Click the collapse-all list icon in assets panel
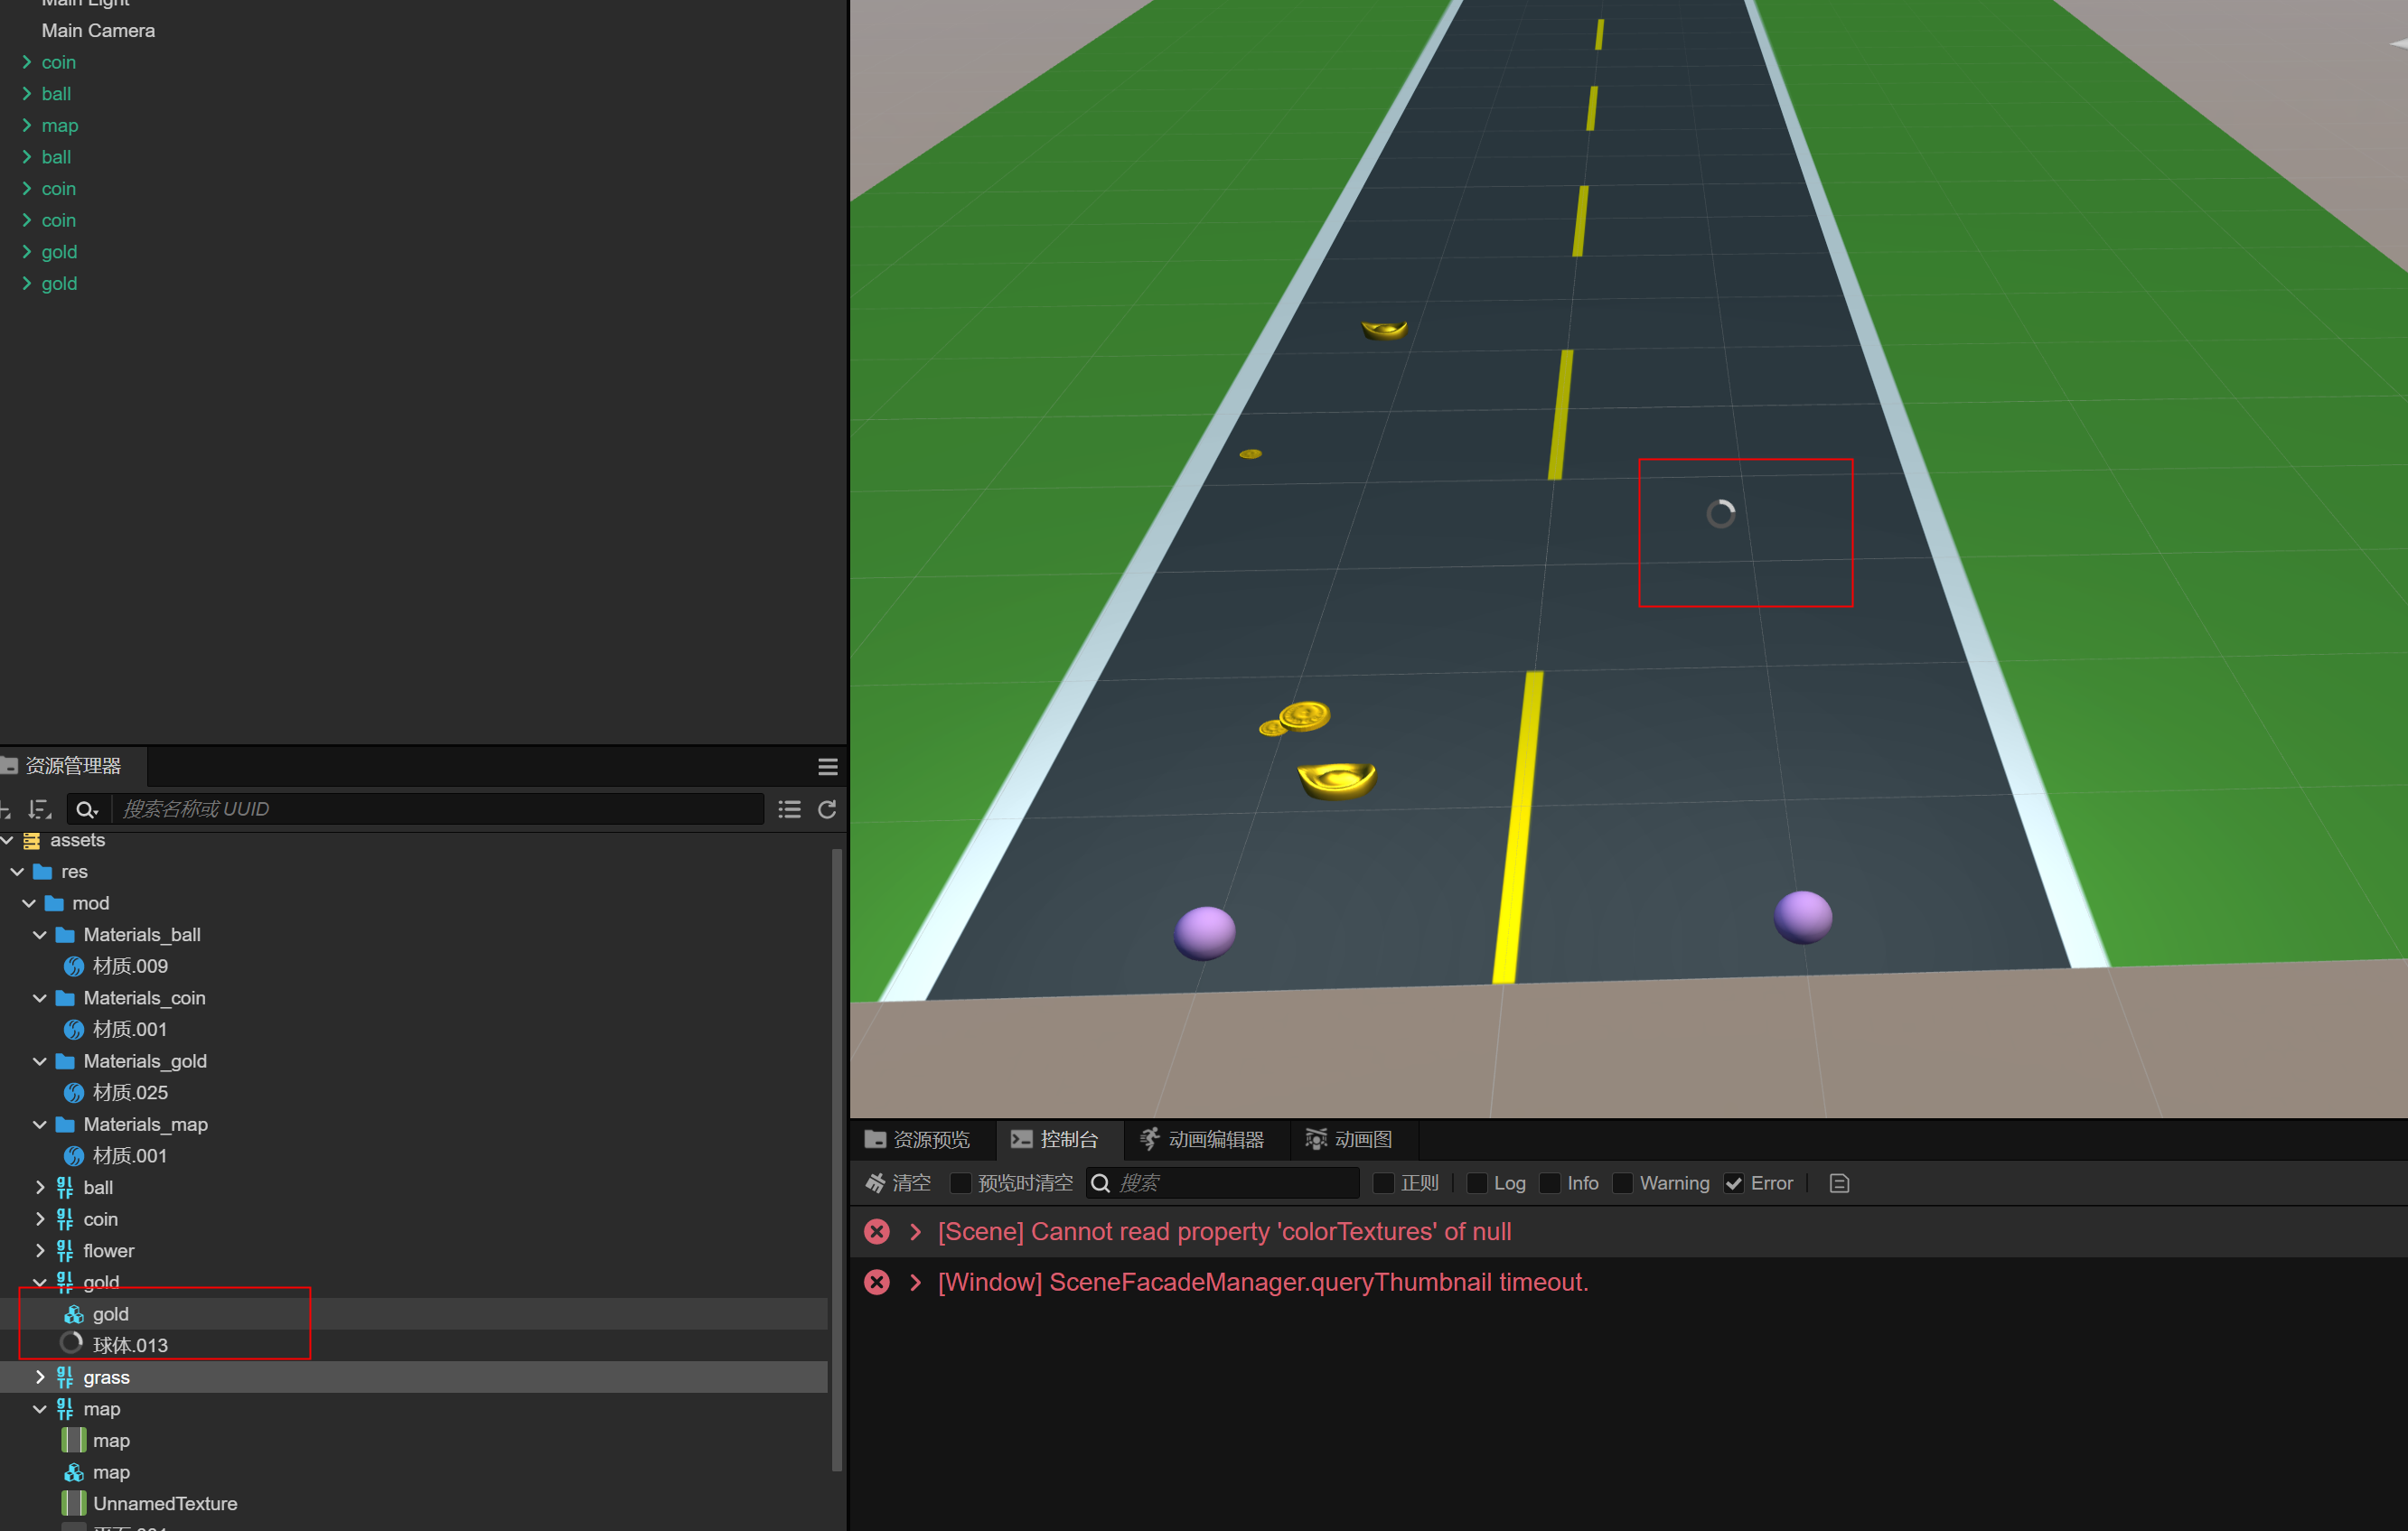 coord(789,809)
